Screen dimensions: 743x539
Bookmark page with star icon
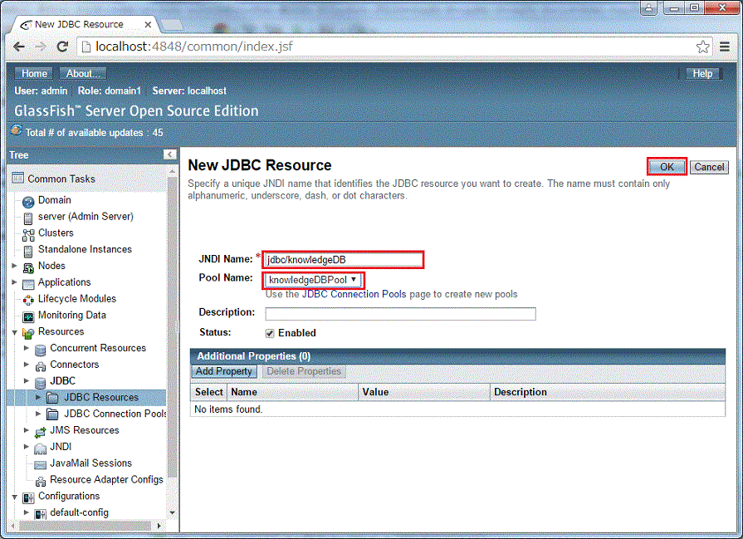702,47
